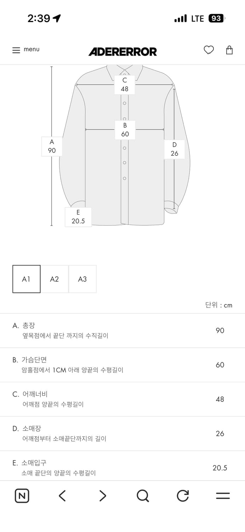Open the wishlist heart icon
Image resolution: width=245 pixels, height=532 pixels.
tap(209, 50)
